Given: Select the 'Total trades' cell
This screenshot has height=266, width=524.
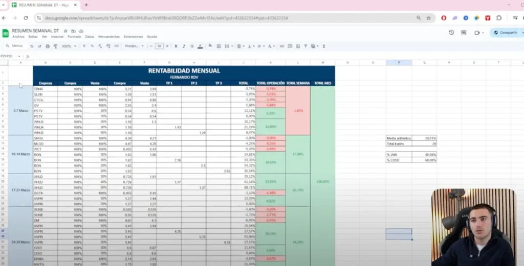Looking at the screenshot, I should click(x=399, y=143).
